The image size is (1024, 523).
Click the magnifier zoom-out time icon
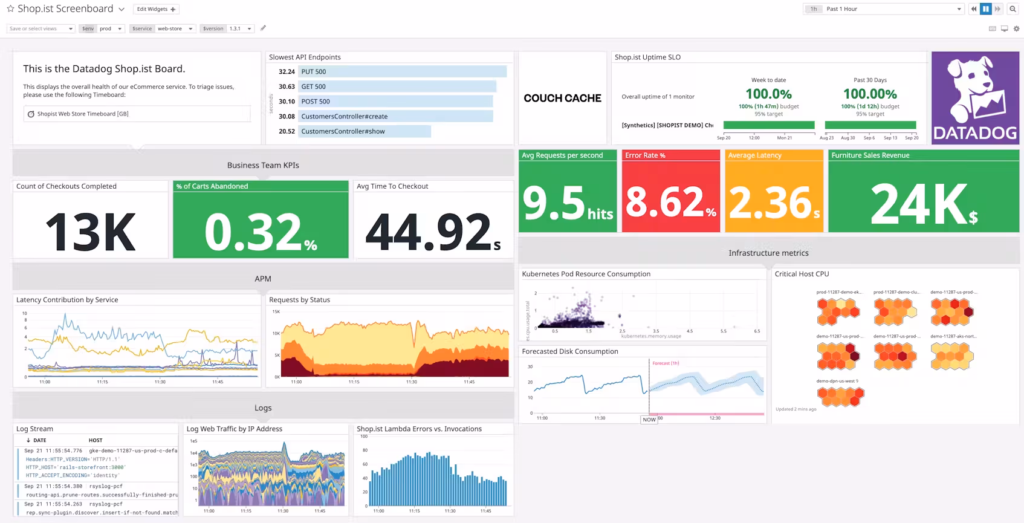click(x=1013, y=9)
